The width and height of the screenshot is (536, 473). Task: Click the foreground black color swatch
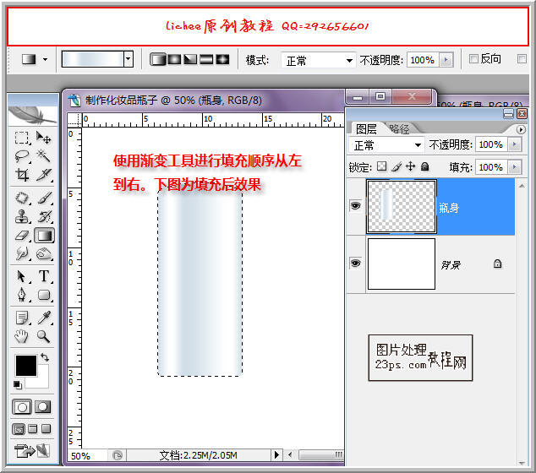pyautogui.click(x=25, y=366)
